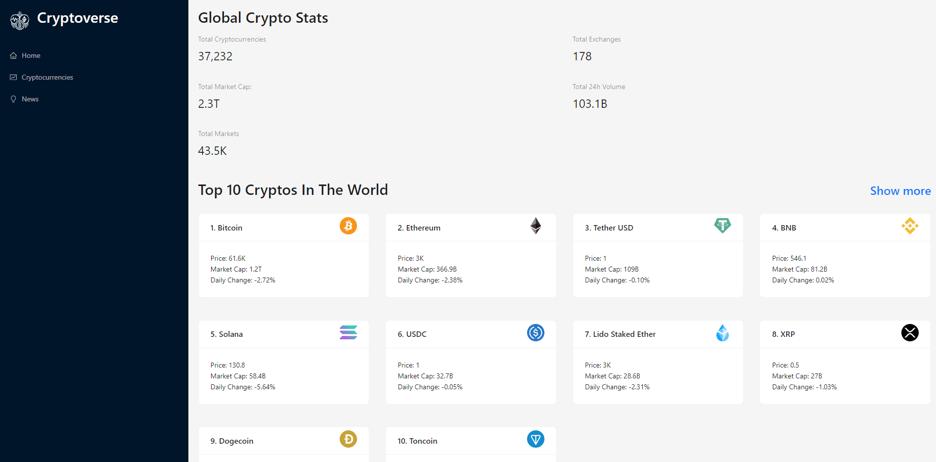Click the Solana logo icon
This screenshot has height=462, width=936.
tap(348, 332)
